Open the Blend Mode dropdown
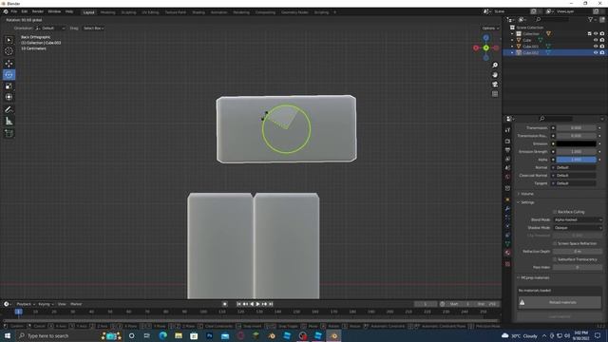Screen dimensions: 608x342 click(578, 219)
